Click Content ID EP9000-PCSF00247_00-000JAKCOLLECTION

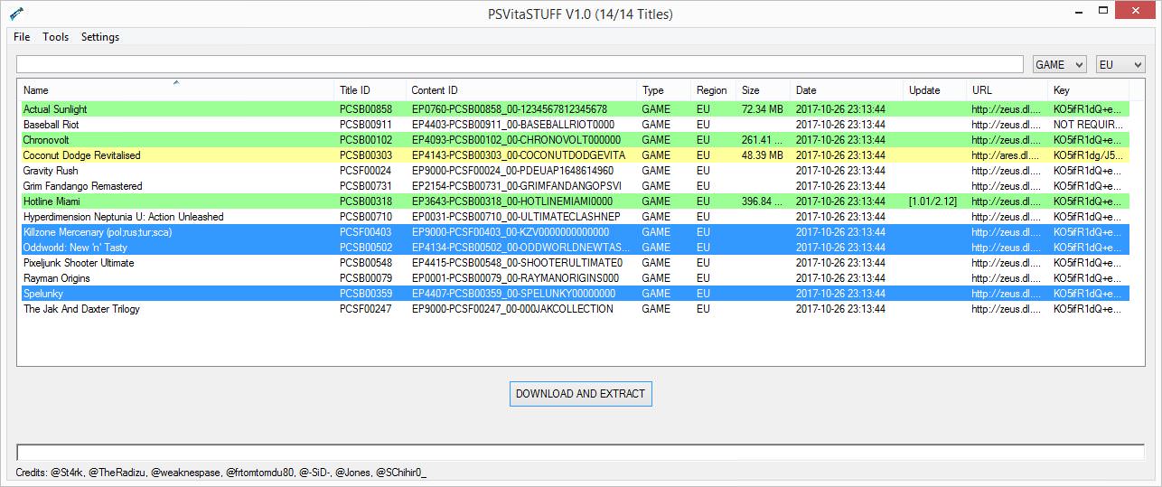512,309
